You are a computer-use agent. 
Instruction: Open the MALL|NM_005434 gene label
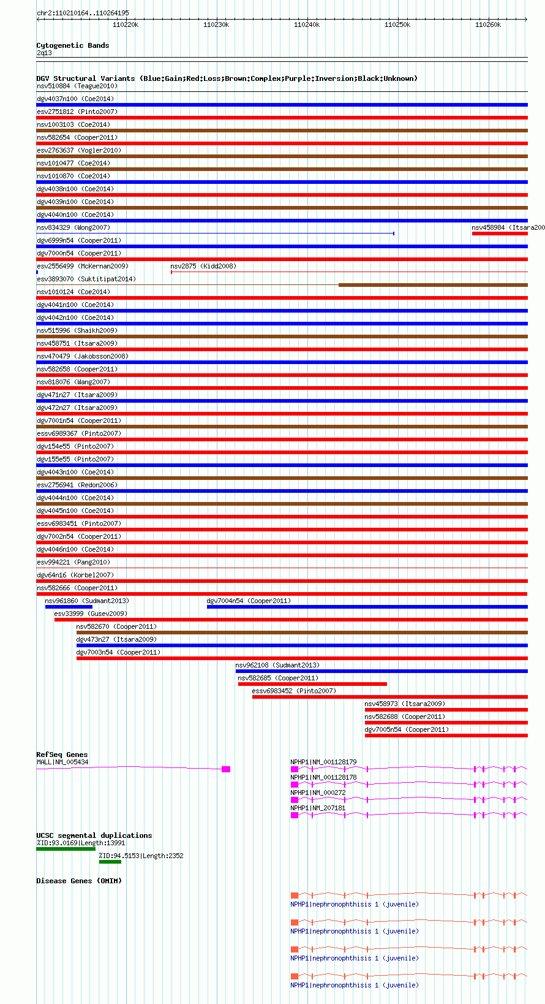[x=62, y=762]
